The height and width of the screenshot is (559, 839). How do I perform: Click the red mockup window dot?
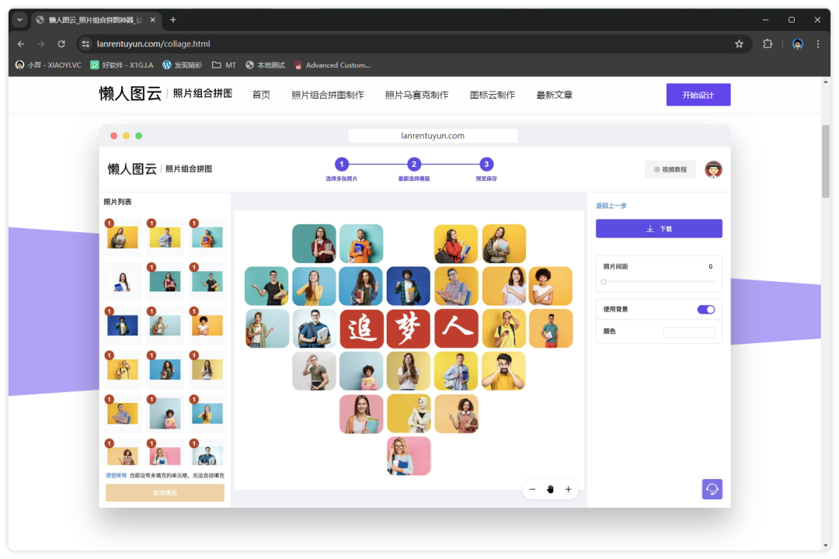click(x=113, y=136)
